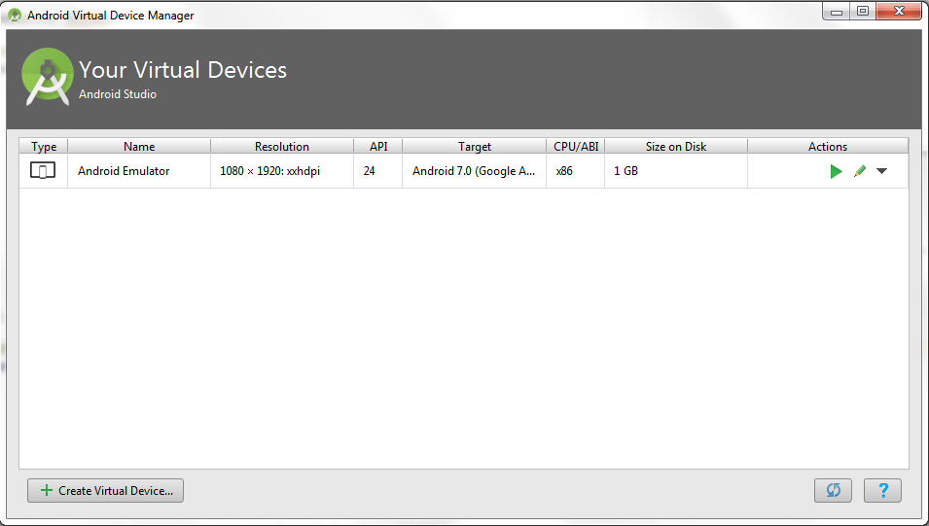Click Create Virtual Device button
929x526 pixels.
coord(105,490)
